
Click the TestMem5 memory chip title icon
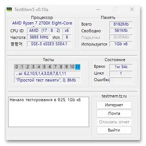(9, 9)
